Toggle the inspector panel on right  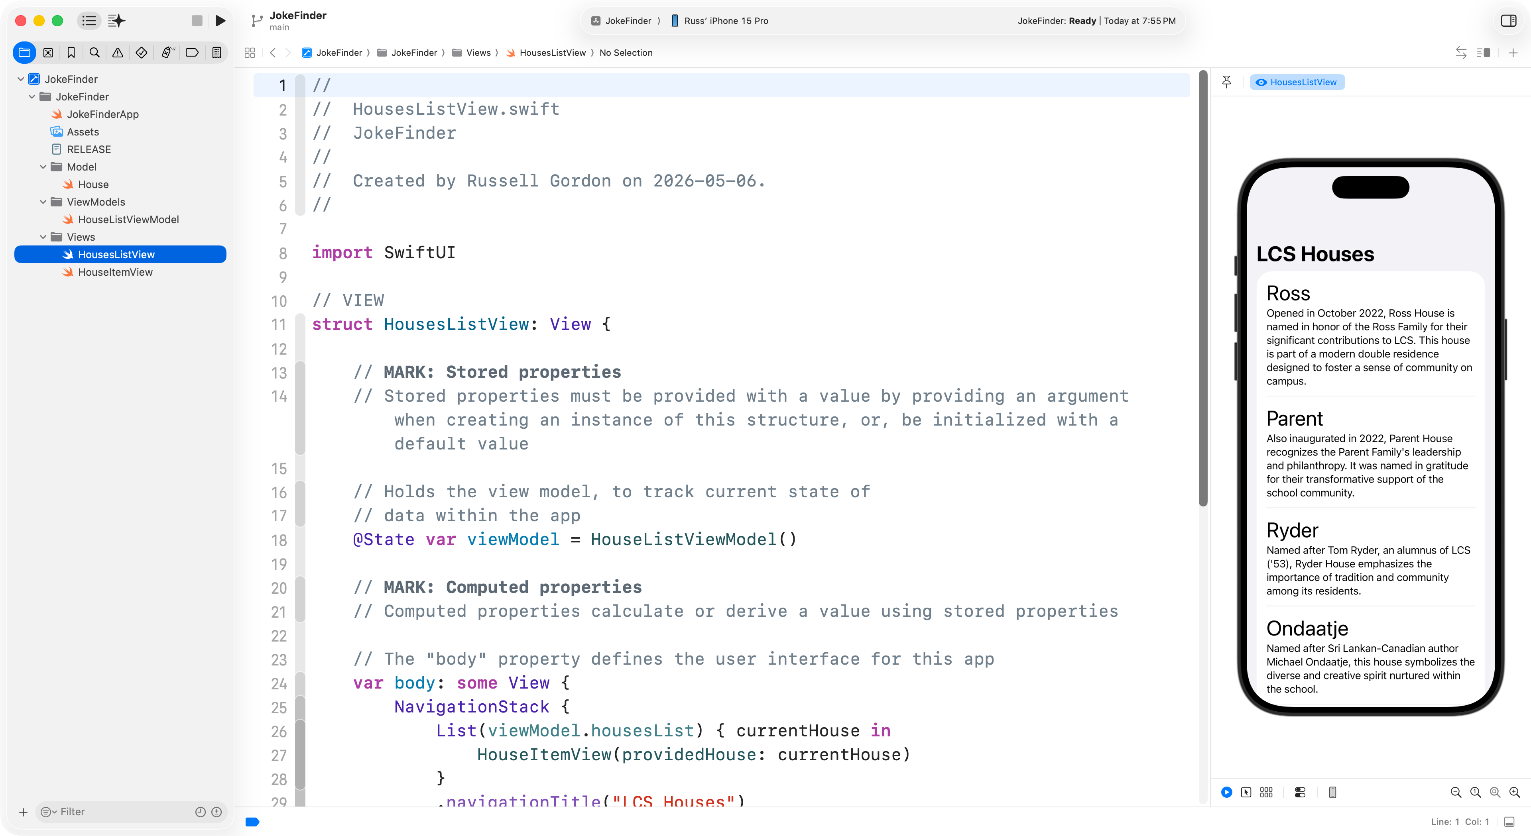point(1508,21)
